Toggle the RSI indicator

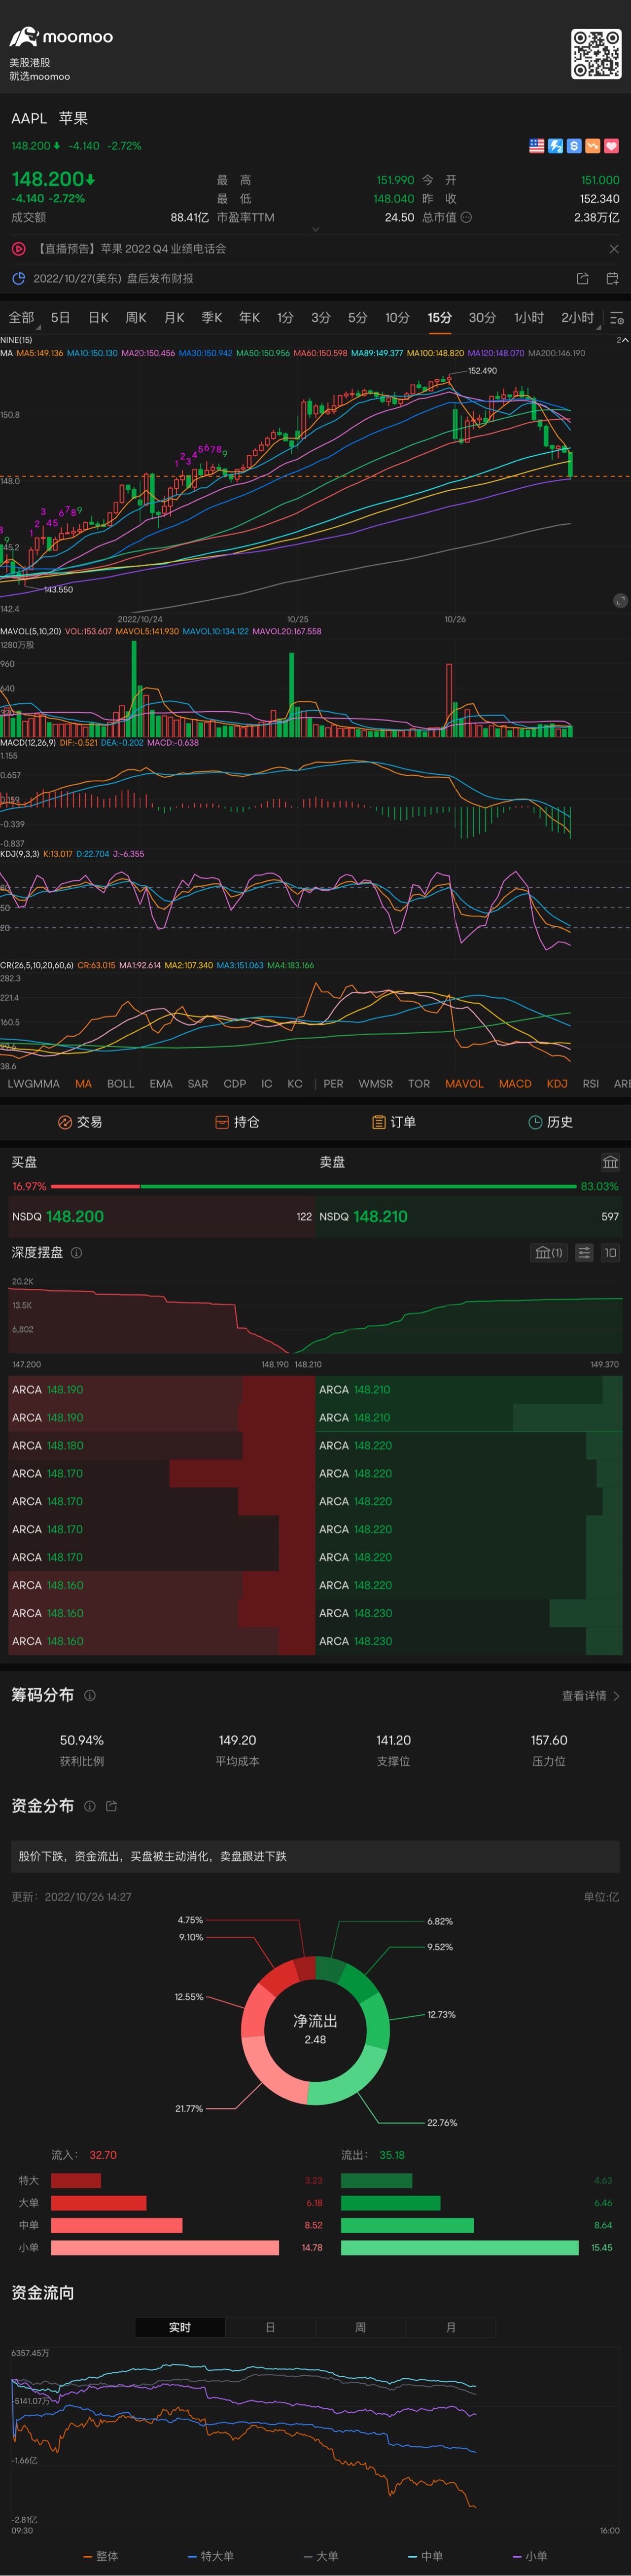pyautogui.click(x=591, y=1084)
